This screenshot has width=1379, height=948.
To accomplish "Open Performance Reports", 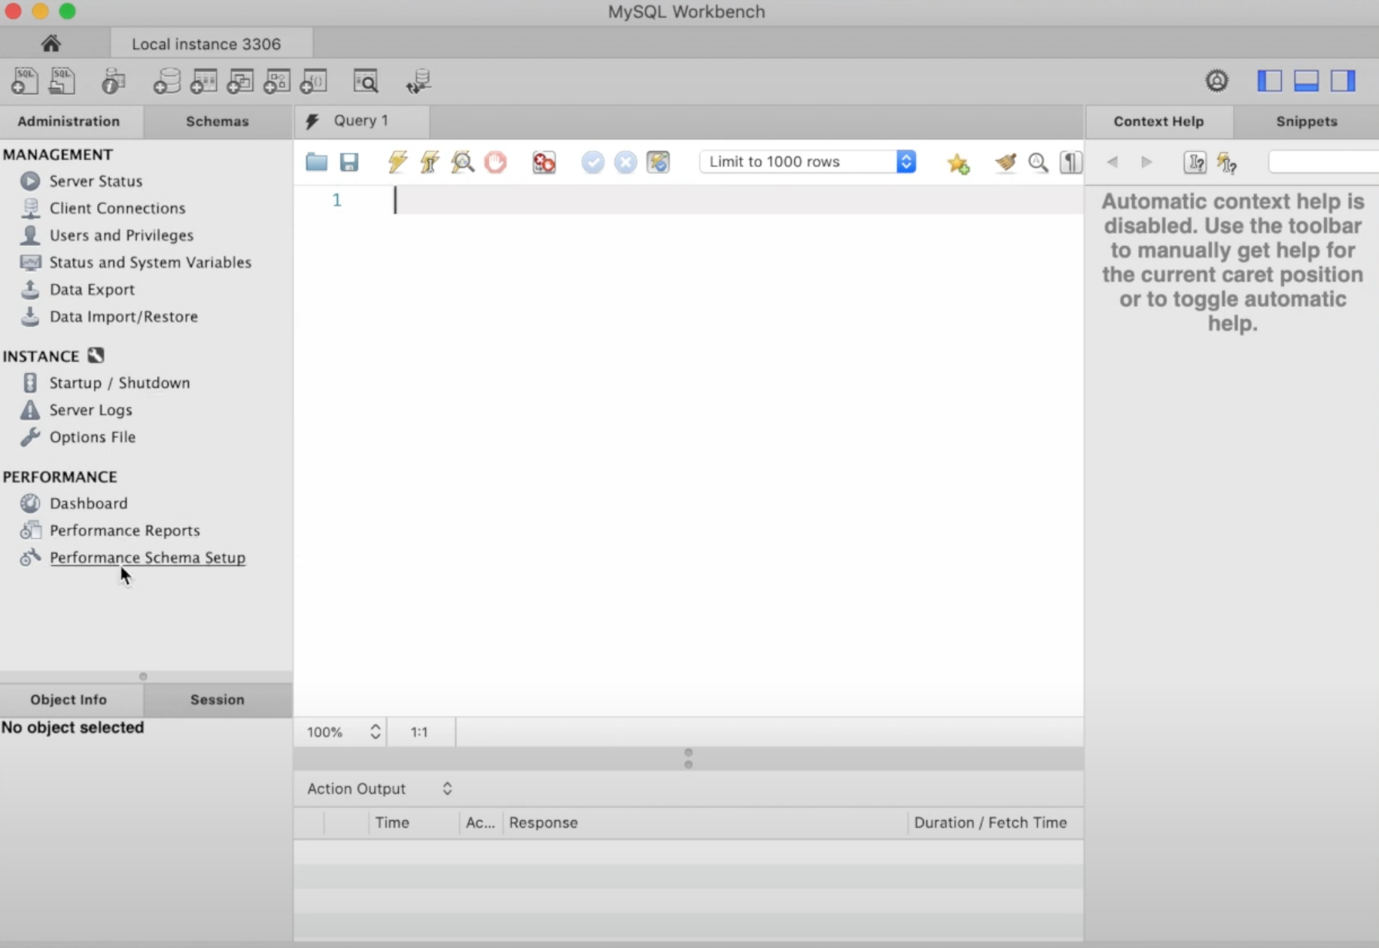I will click(x=124, y=530).
